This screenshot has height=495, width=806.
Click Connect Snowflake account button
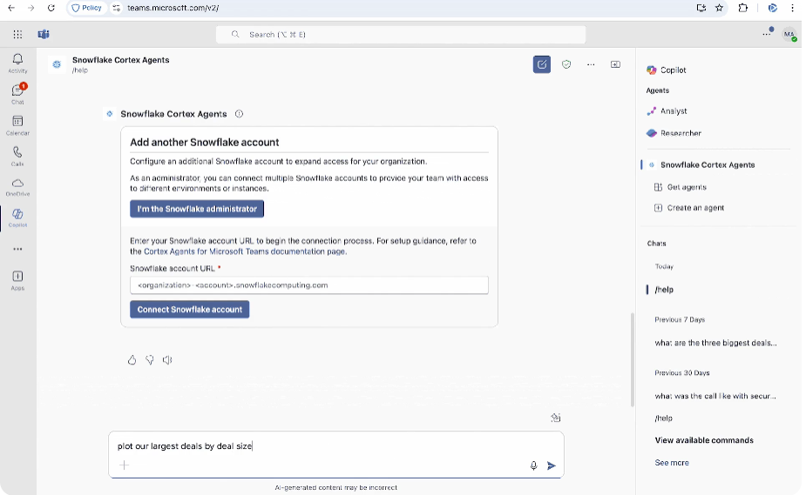click(x=190, y=310)
